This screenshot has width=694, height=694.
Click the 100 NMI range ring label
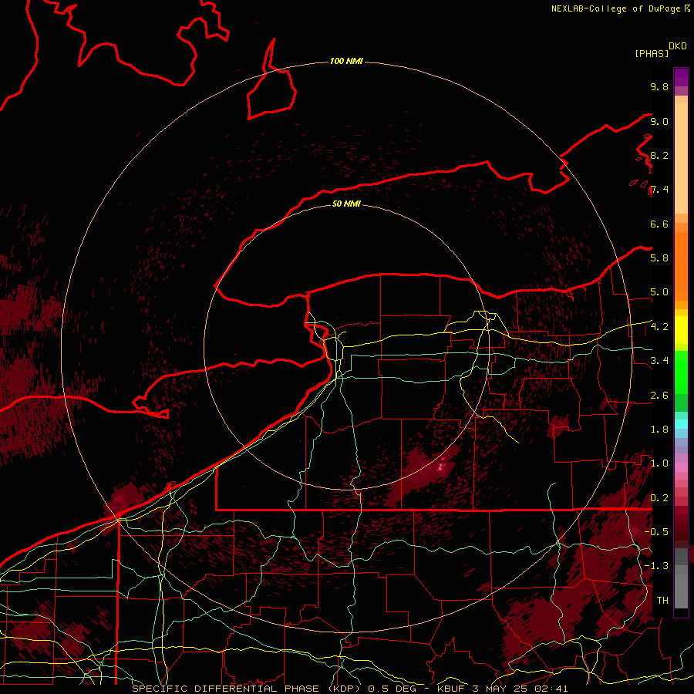point(346,61)
